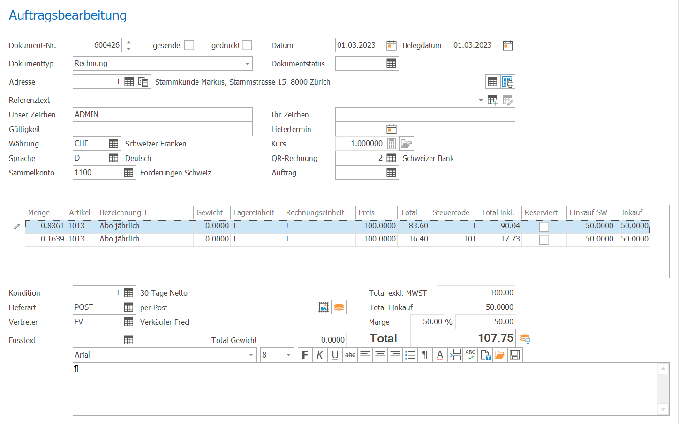Toggle paragraph marks display
Image resolution: width=679 pixels, height=424 pixels.
pyautogui.click(x=425, y=355)
